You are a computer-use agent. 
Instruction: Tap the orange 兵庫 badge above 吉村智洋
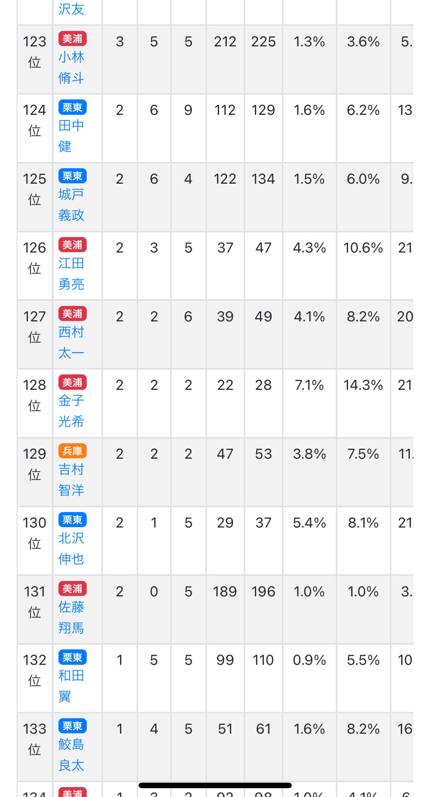72,451
